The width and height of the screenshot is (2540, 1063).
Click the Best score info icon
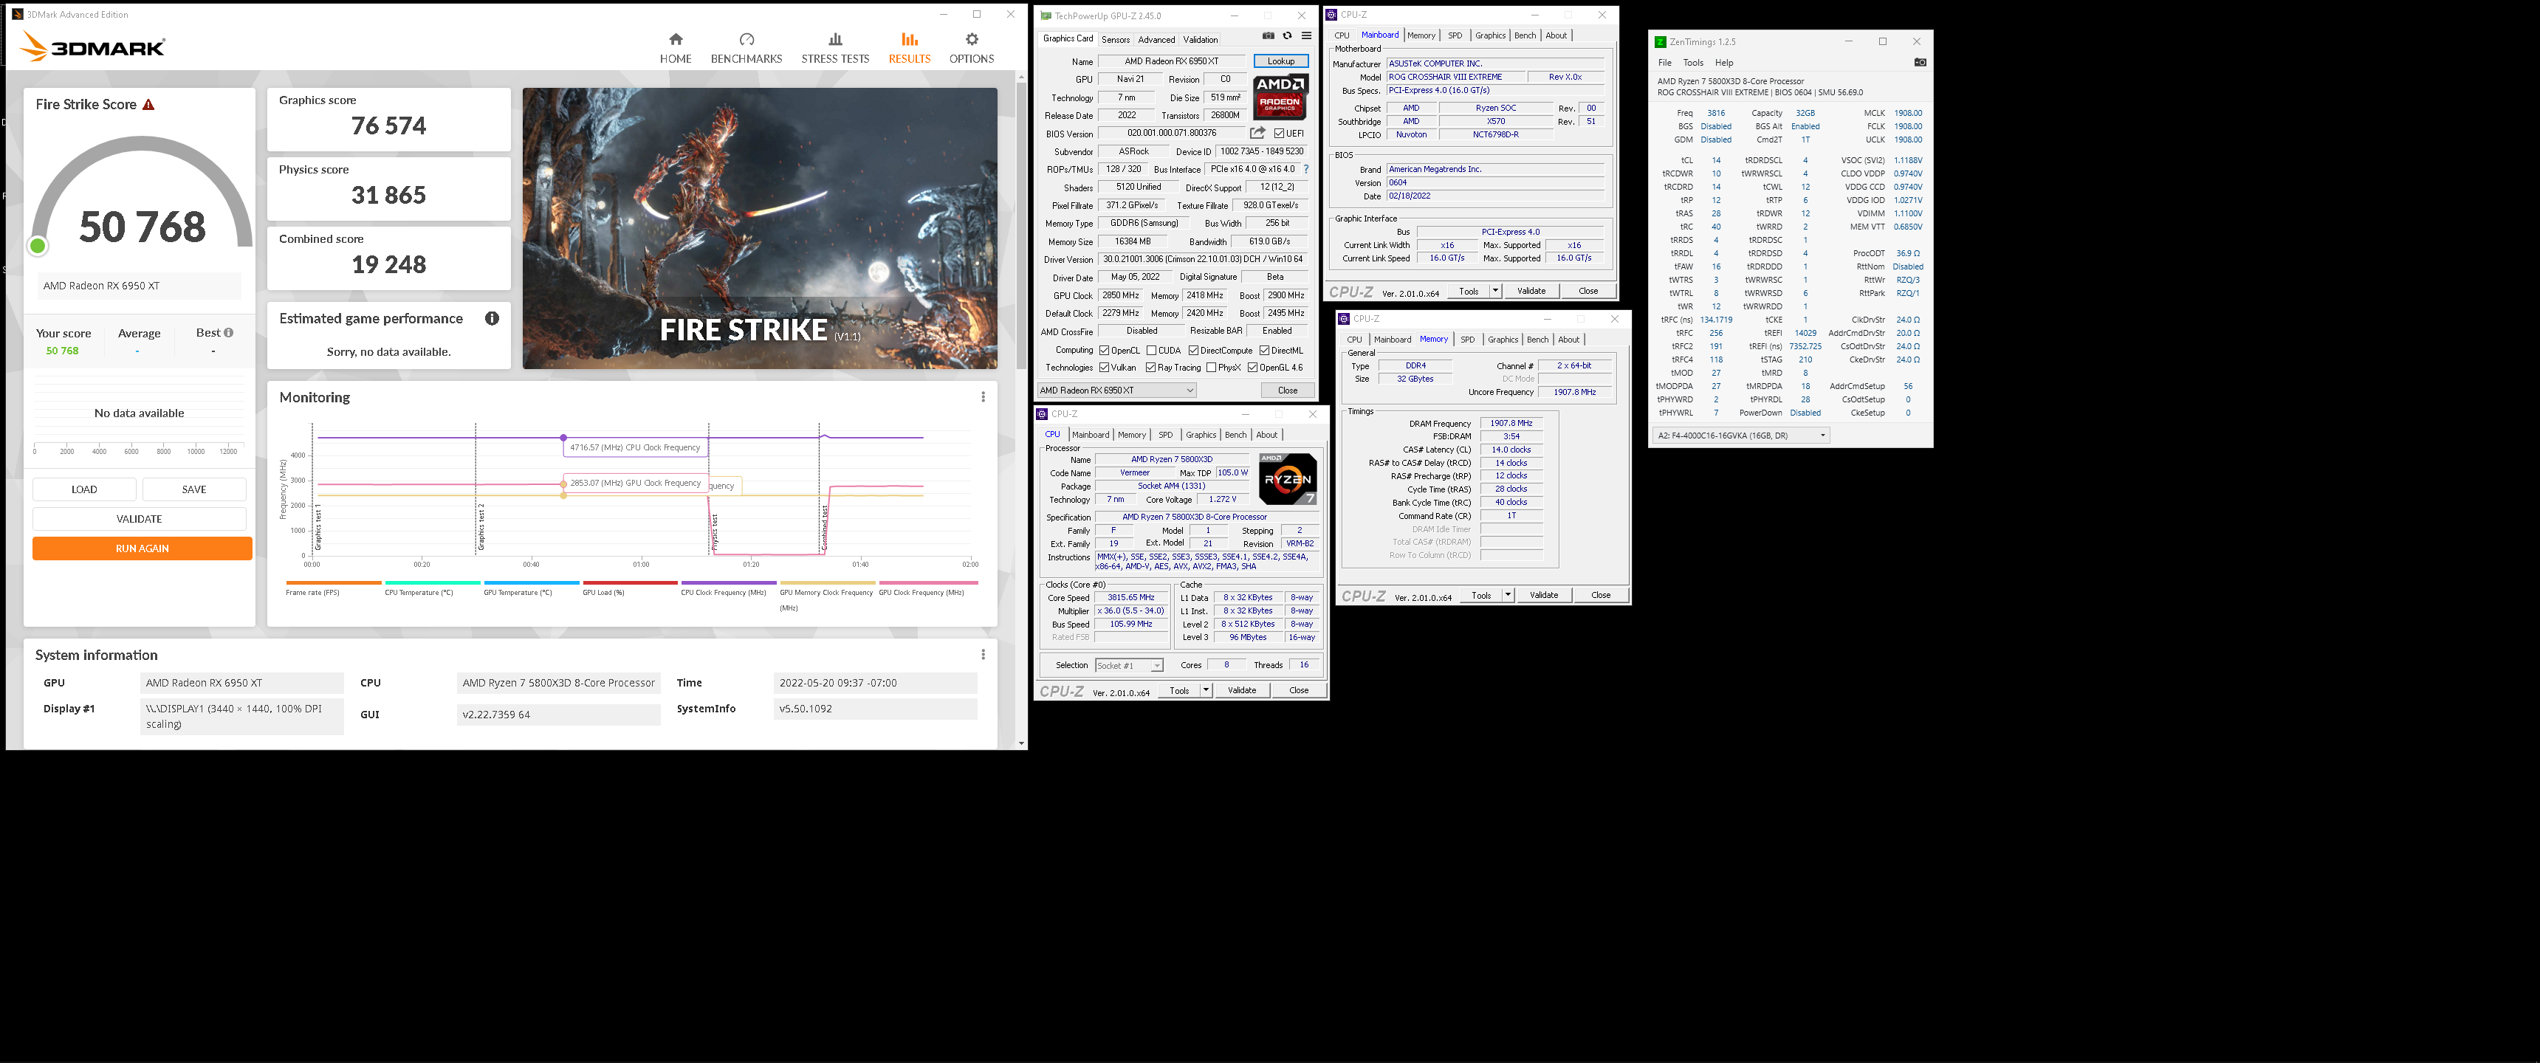pyautogui.click(x=229, y=334)
